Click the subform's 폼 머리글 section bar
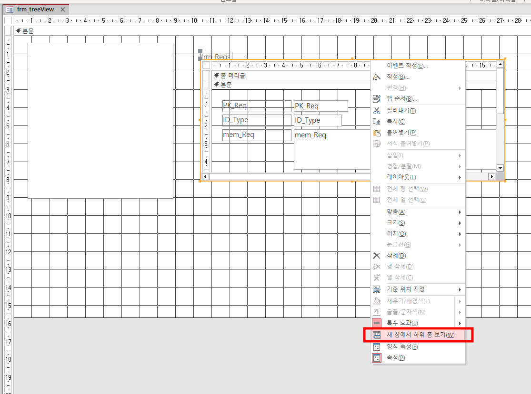This screenshot has height=394, width=531. pos(286,76)
